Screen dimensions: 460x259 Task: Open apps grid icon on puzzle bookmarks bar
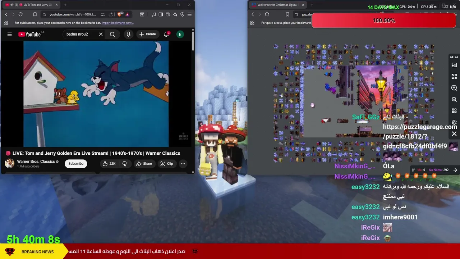pyautogui.click(x=252, y=23)
